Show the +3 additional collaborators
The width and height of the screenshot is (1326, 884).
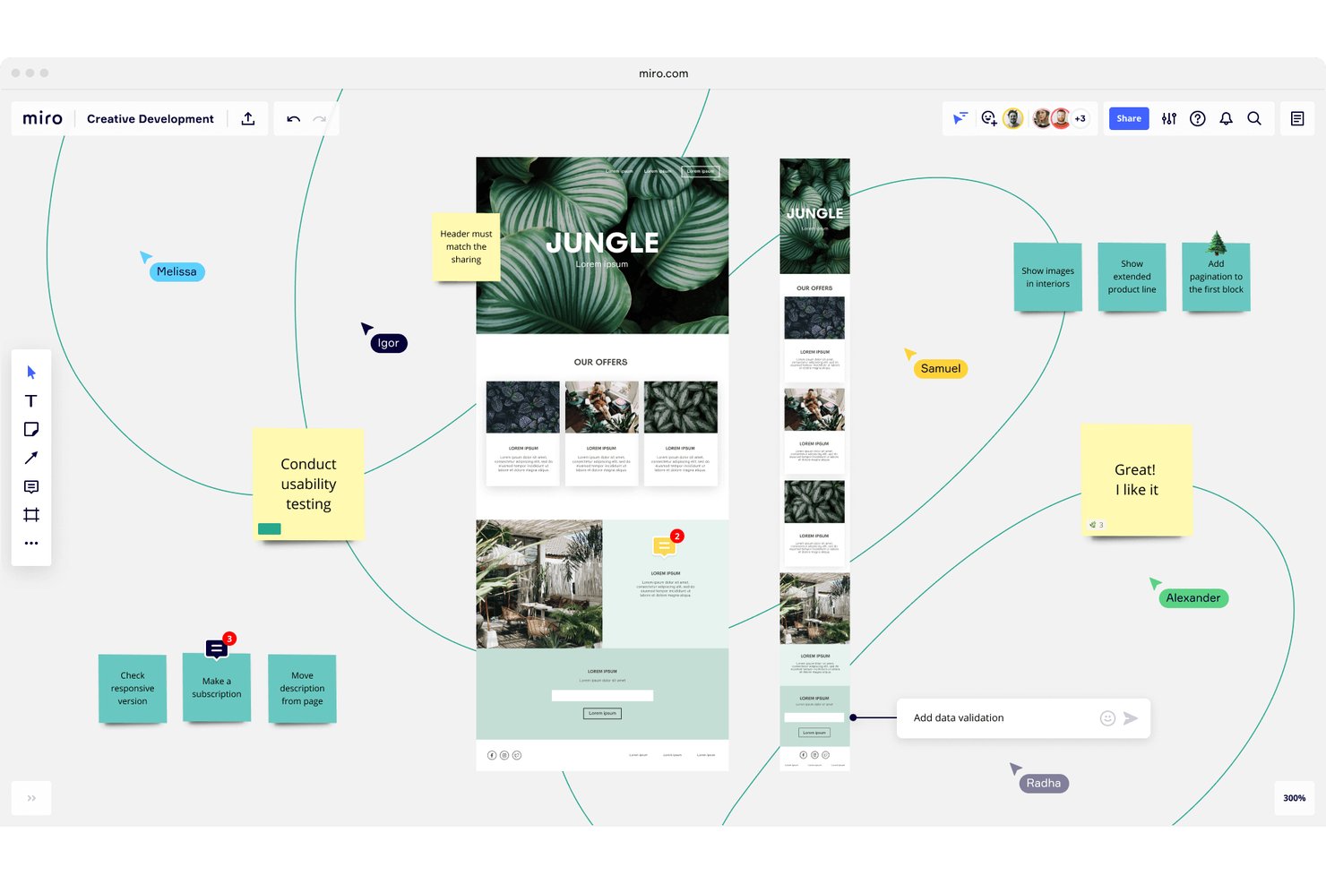[x=1081, y=118]
